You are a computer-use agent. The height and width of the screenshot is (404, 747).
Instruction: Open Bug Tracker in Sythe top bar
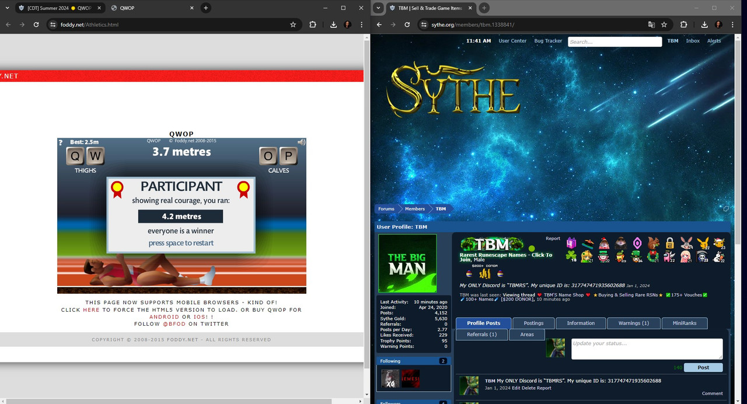[548, 41]
